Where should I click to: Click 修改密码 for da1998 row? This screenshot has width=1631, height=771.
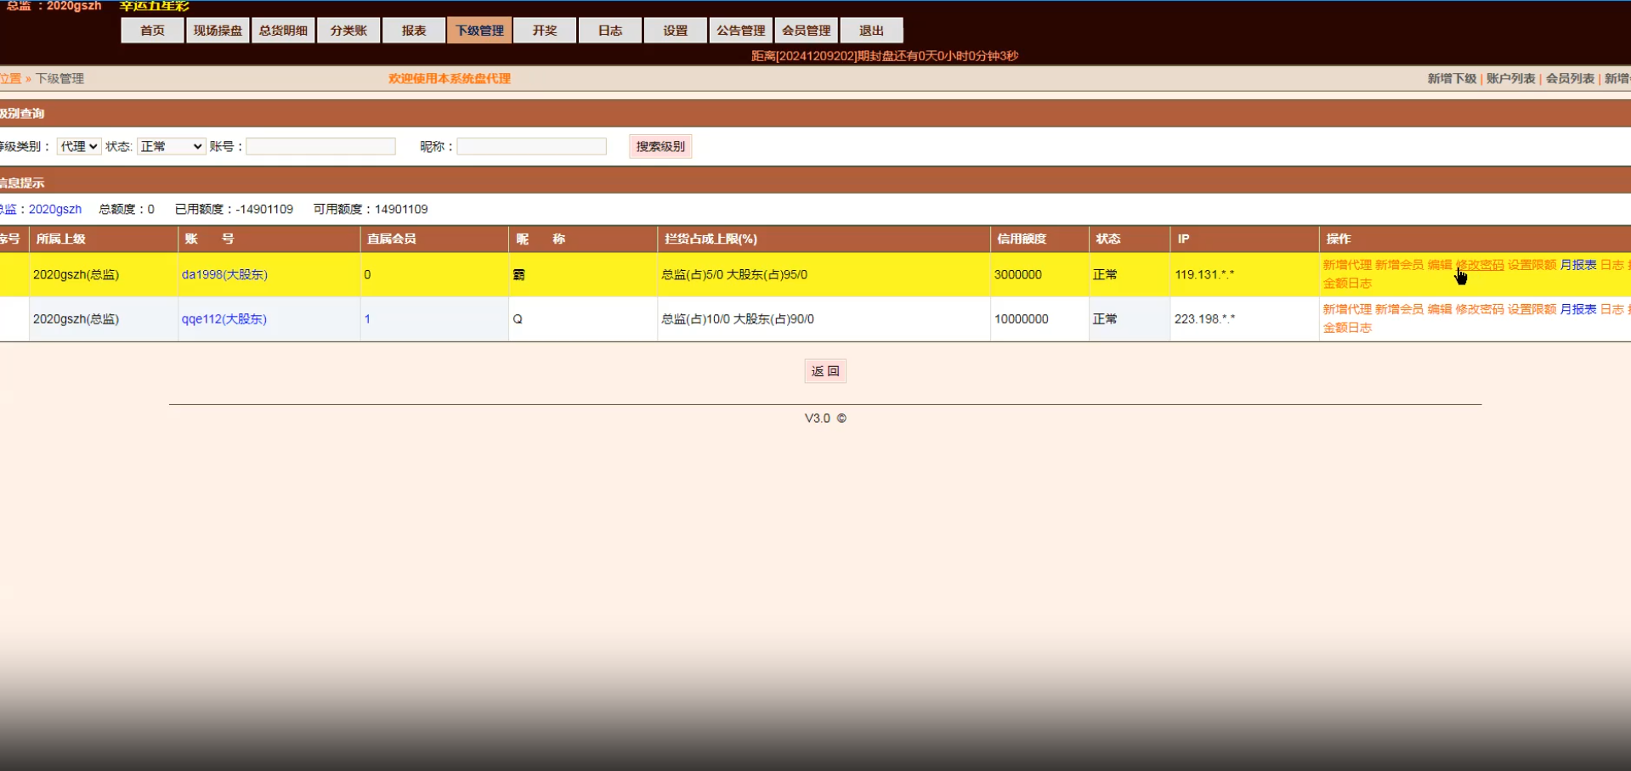(1480, 265)
